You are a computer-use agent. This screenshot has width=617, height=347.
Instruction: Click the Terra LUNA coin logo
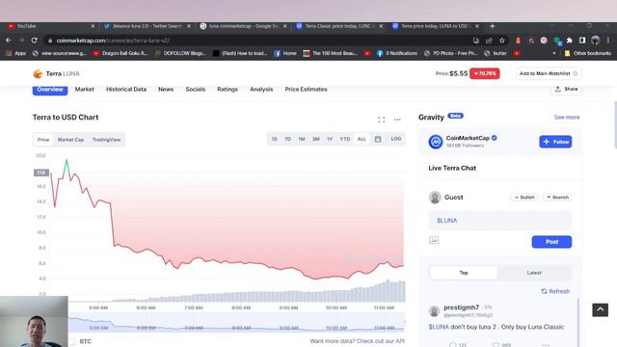[x=38, y=73]
